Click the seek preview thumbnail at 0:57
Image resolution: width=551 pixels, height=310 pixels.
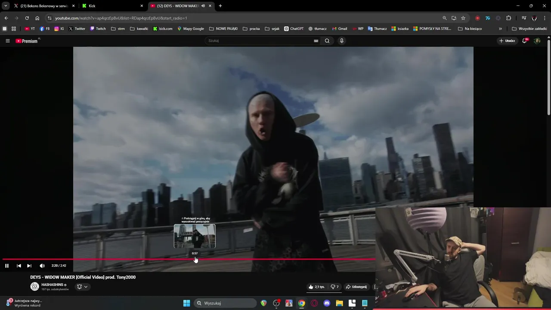195,236
